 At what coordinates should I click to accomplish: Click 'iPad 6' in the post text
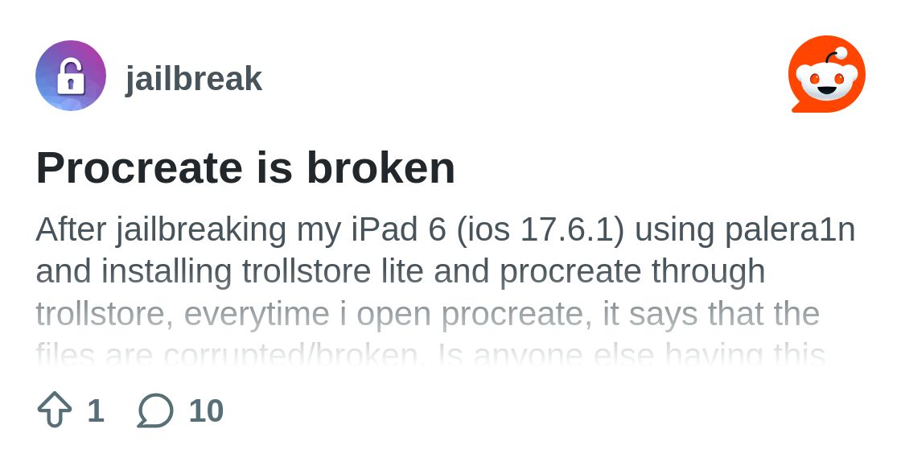398,229
